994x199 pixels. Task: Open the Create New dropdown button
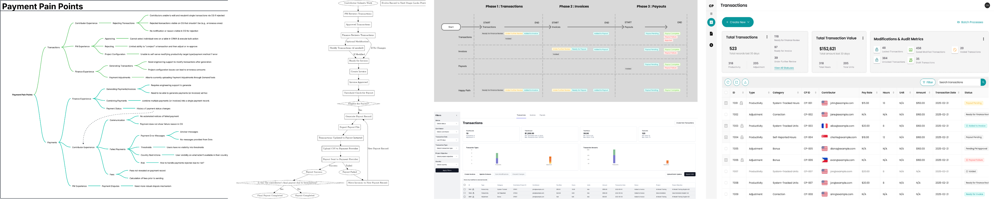[x=737, y=22]
